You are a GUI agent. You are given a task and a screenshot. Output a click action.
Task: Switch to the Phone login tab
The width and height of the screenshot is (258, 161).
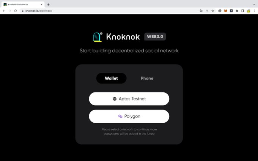point(147,78)
